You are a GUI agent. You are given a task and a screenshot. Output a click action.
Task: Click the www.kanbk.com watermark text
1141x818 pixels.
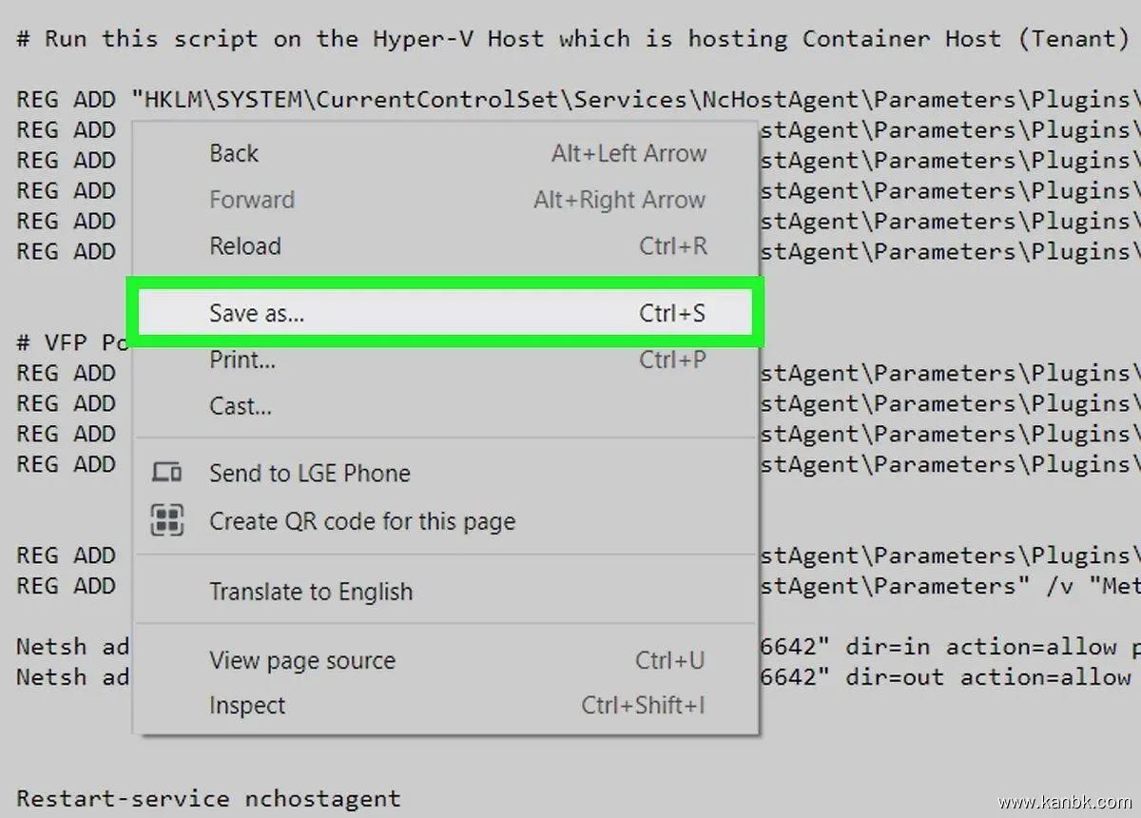[1065, 802]
